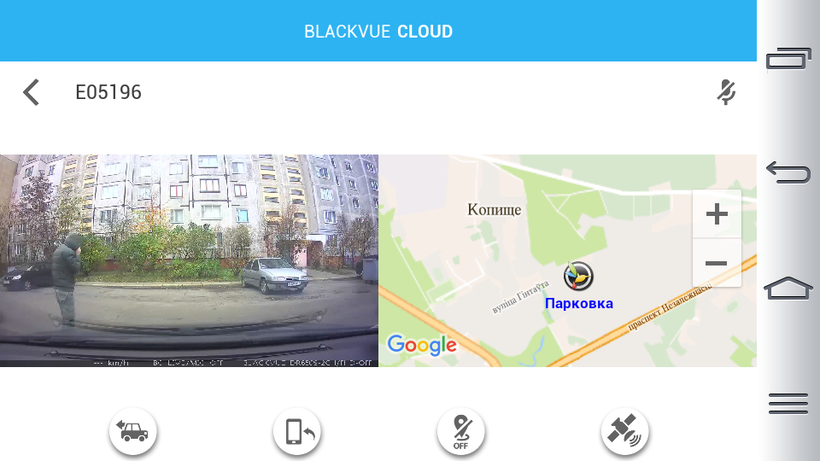Switch camera view with the car icon
Screen dimensions: 820x461
pos(133,432)
